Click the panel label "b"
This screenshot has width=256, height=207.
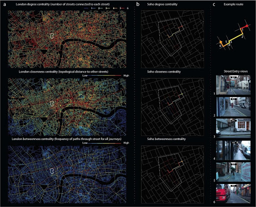click(x=137, y=4)
